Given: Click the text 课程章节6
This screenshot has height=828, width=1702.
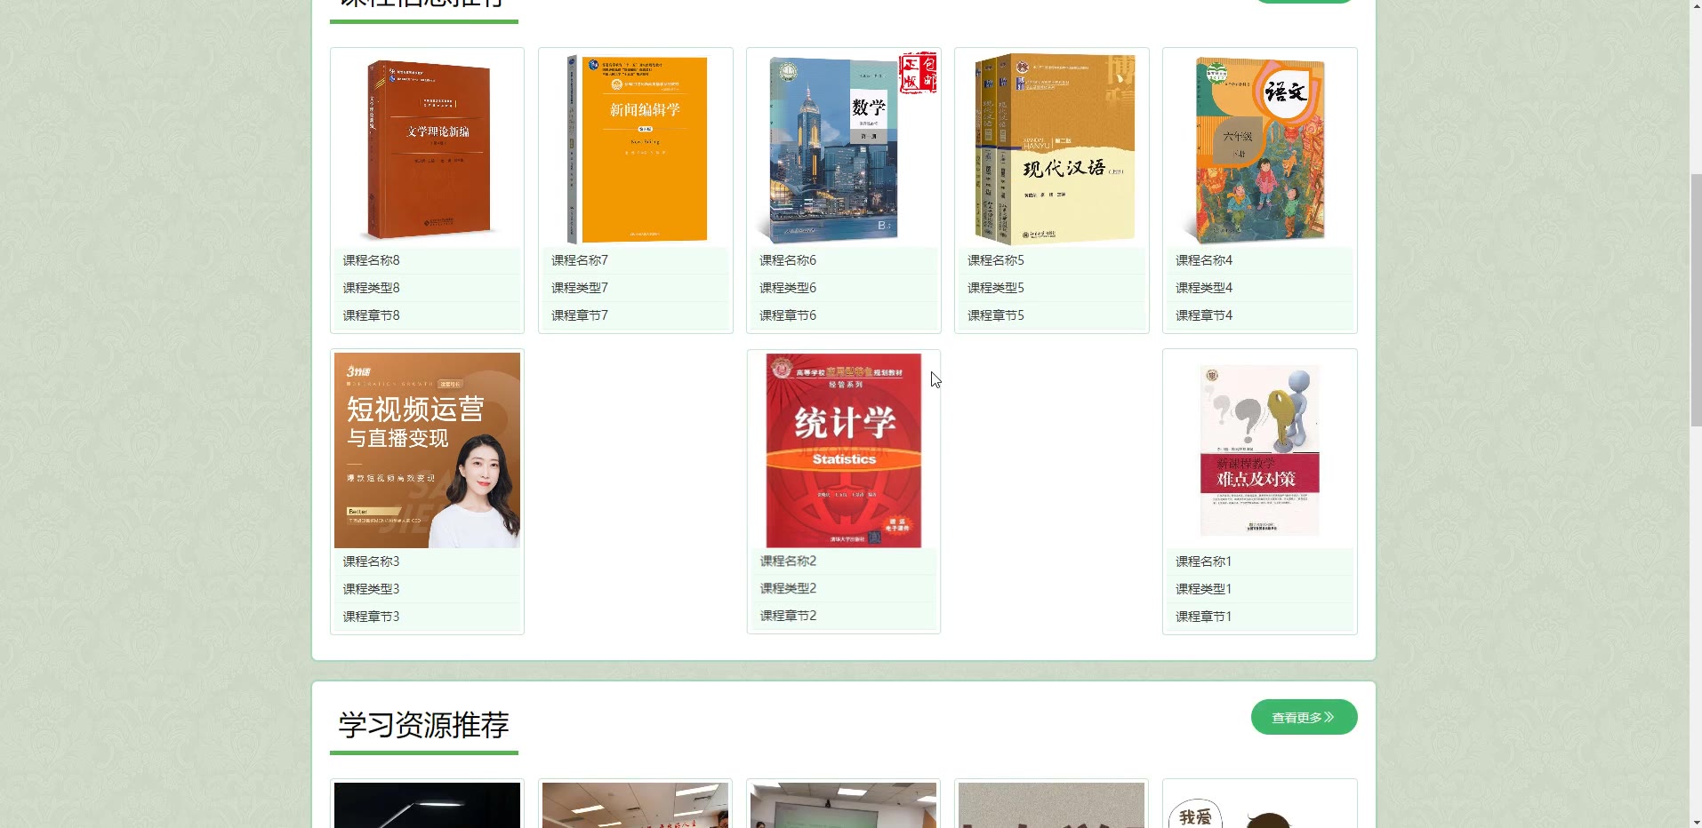Looking at the screenshot, I should click(788, 315).
